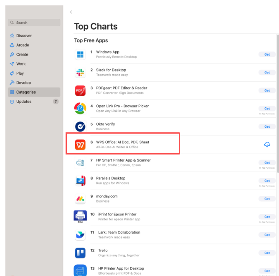The width and height of the screenshot is (279, 276).
Task: Click the vertical scrollbar on the right
Action: click(x=277, y=104)
